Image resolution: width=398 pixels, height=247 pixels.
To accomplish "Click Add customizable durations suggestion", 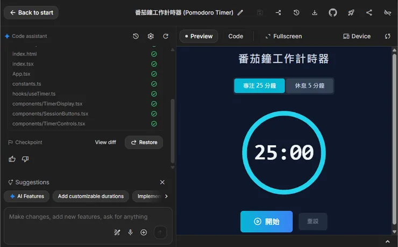I will coord(90,196).
